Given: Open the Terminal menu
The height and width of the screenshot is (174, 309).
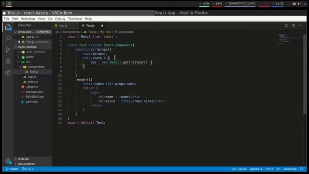Looking at the screenshot, I should (x=75, y=19).
